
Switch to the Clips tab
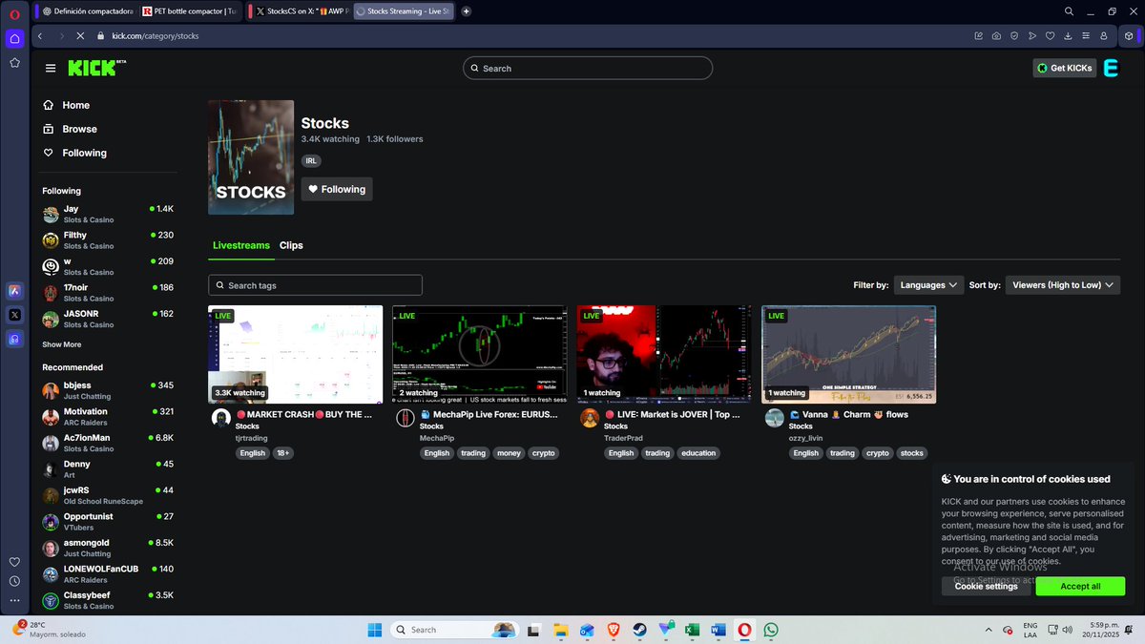(291, 245)
